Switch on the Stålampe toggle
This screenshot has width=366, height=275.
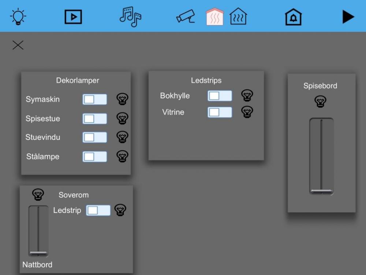tap(95, 157)
